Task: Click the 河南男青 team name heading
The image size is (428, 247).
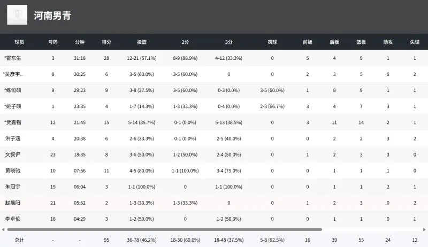Action: 52,16
